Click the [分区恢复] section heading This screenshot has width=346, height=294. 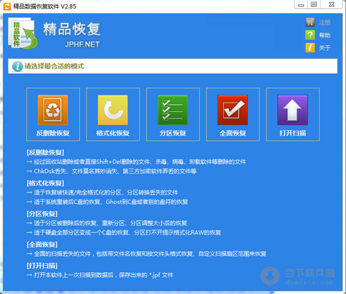[42, 214]
